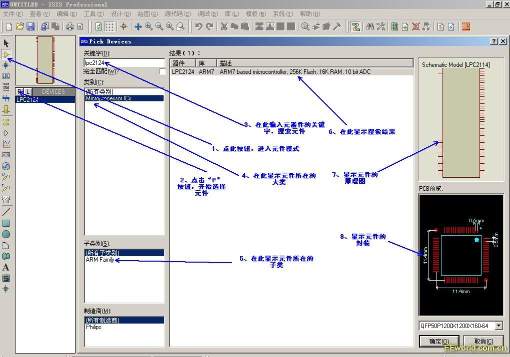
Task: Choose the Selection arrow tool
Action: coord(6,43)
